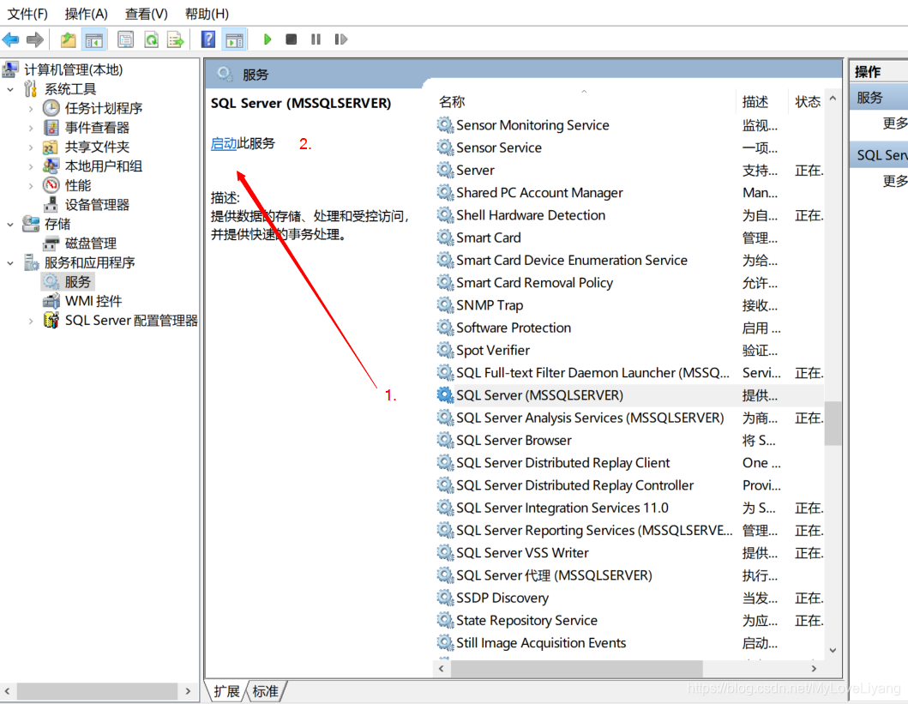
Task: Expand the 事件查看器 node
Action: 31,128
